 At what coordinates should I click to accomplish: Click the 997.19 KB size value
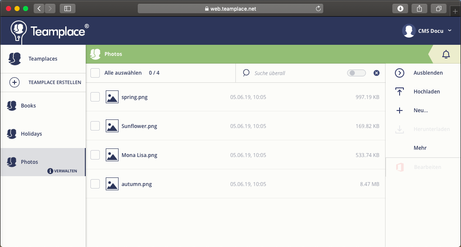tap(367, 97)
